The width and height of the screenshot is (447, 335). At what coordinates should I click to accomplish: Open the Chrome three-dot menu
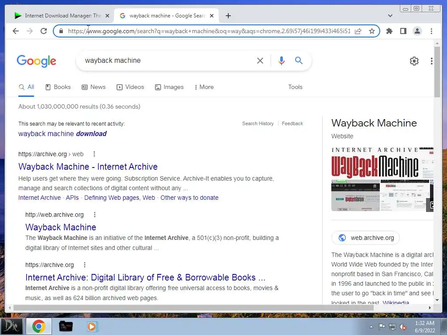point(431,31)
